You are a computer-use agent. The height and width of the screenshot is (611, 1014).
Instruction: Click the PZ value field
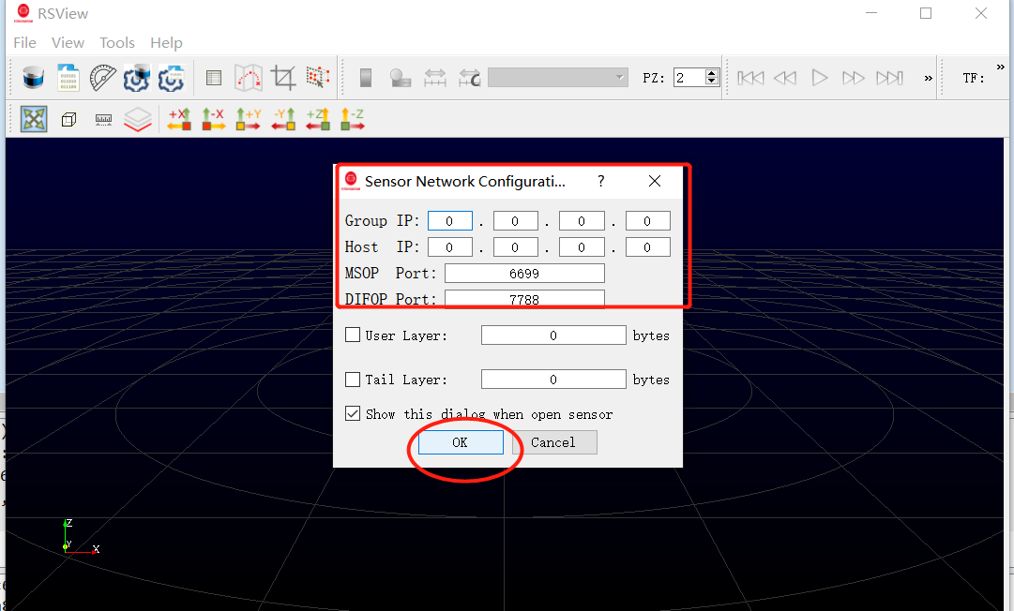click(689, 78)
